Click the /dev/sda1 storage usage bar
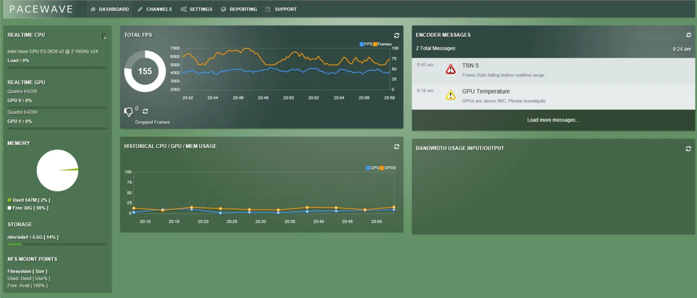 click(57, 244)
